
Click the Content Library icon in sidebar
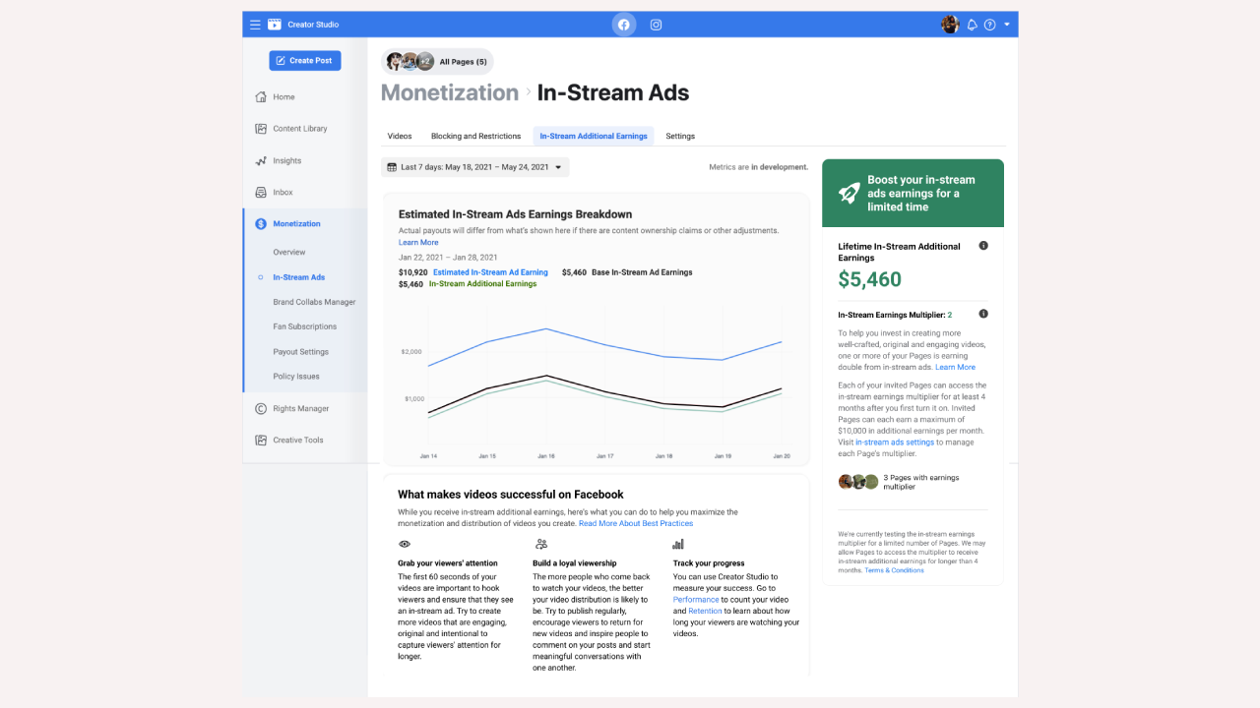(261, 129)
